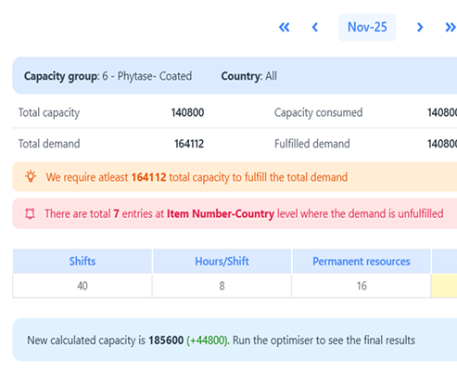Image resolution: width=457 pixels, height=372 pixels.
Task: Click the Permanent resources column header
Action: coord(362,262)
